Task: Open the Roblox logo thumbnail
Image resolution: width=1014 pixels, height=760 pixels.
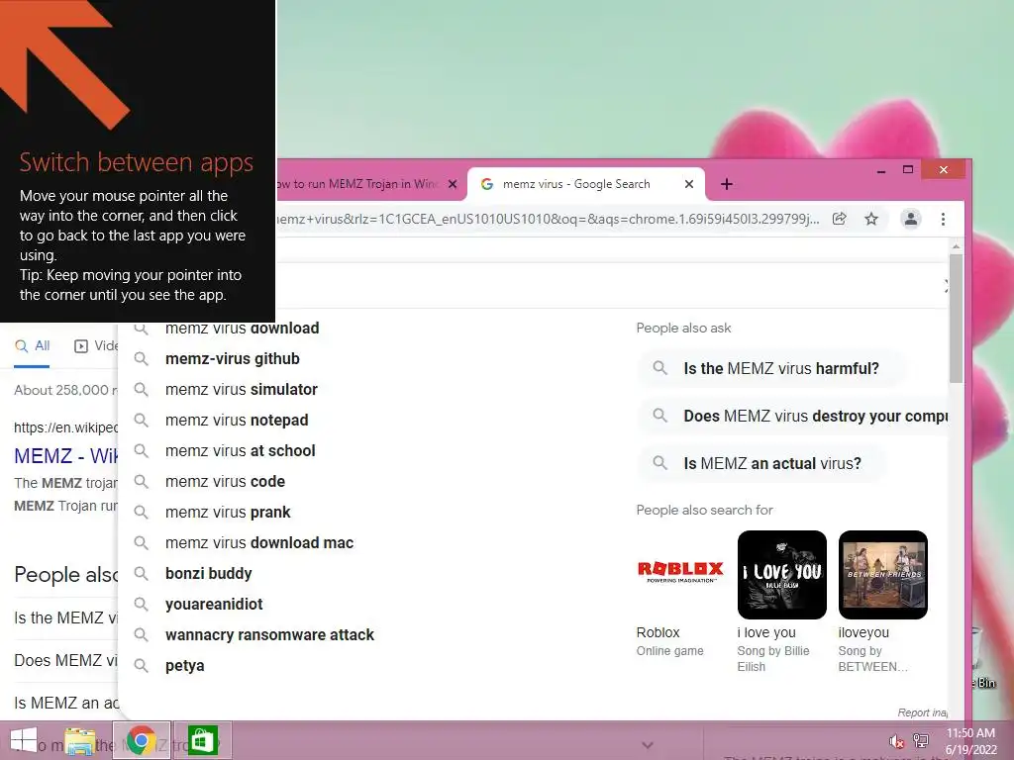Action: tap(680, 572)
